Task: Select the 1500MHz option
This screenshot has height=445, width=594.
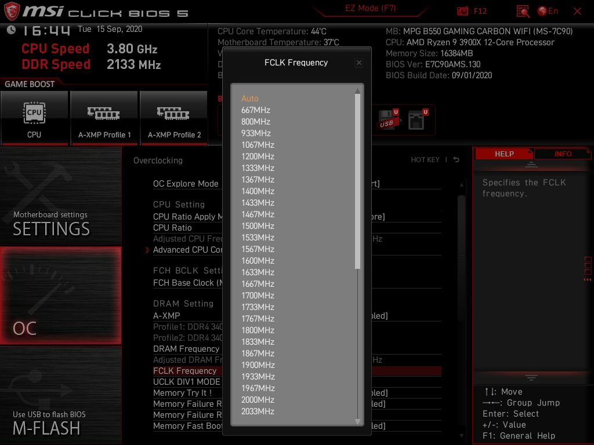Action: coord(258,227)
